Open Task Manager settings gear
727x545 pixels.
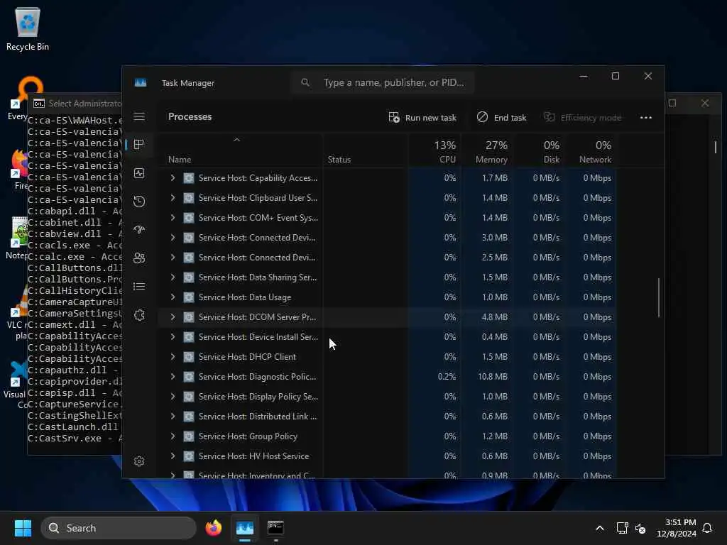click(x=139, y=461)
